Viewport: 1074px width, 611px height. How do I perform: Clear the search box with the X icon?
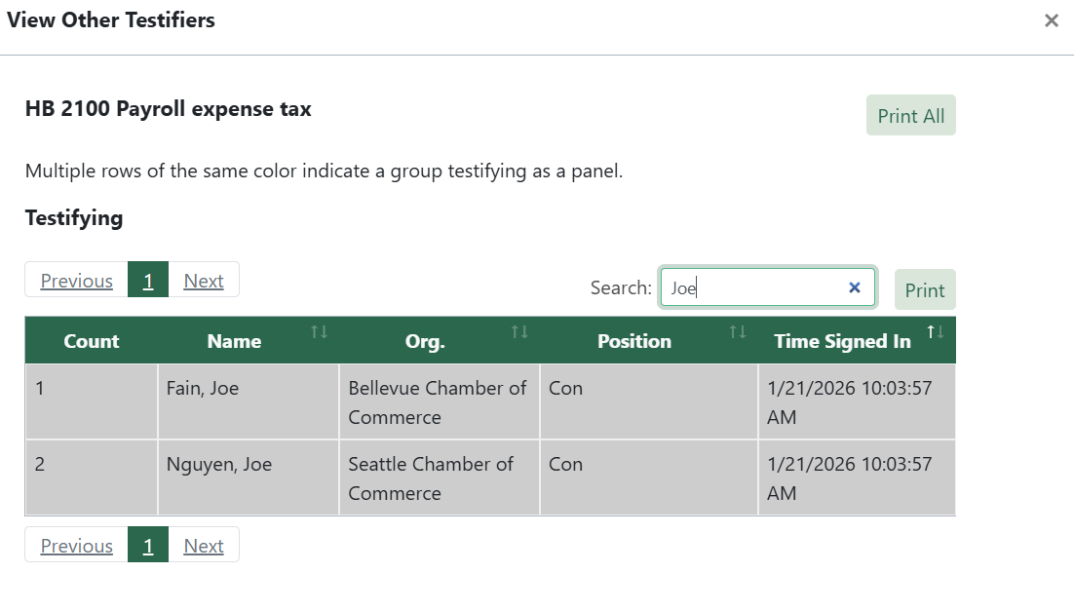pyautogui.click(x=855, y=287)
